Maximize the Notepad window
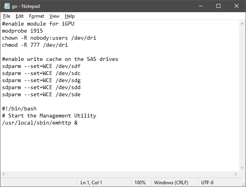The height and width of the screenshot is (187, 246). (218, 6)
